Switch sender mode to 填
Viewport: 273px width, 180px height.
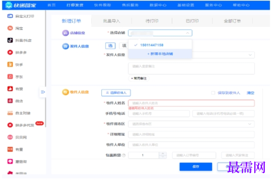124,46
